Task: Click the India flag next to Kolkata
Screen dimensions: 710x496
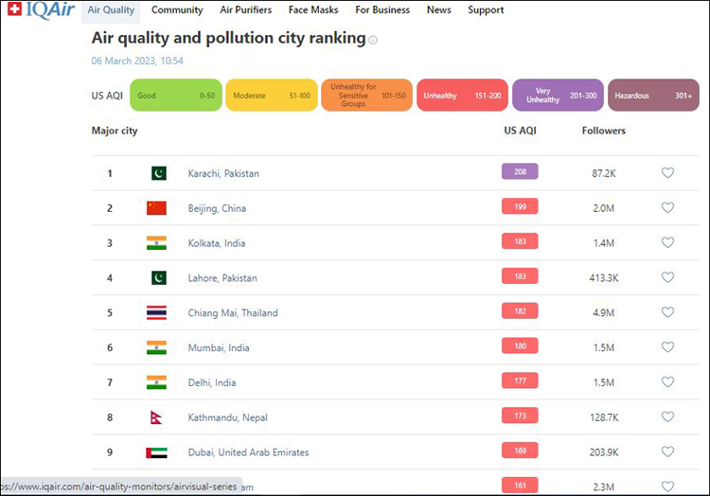Action: [156, 243]
